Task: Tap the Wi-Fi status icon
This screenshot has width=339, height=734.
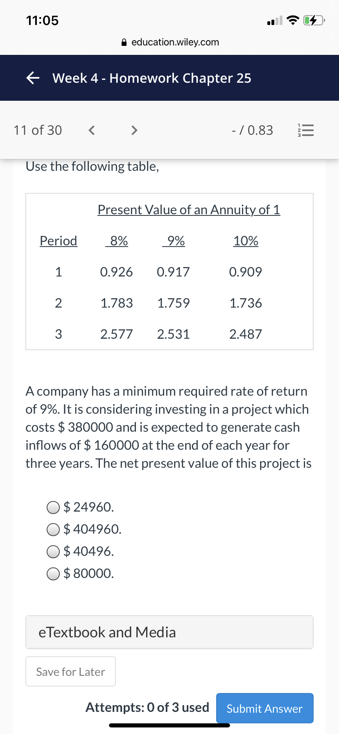Action: (x=292, y=20)
